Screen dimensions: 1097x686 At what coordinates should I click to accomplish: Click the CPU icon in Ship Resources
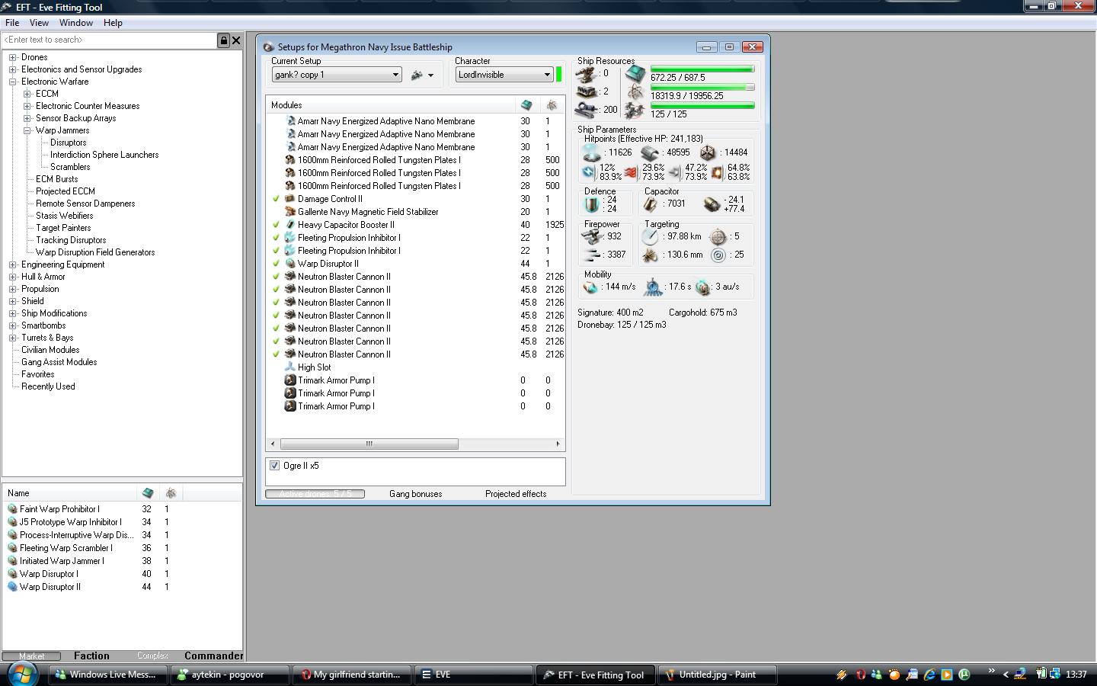[x=635, y=75]
